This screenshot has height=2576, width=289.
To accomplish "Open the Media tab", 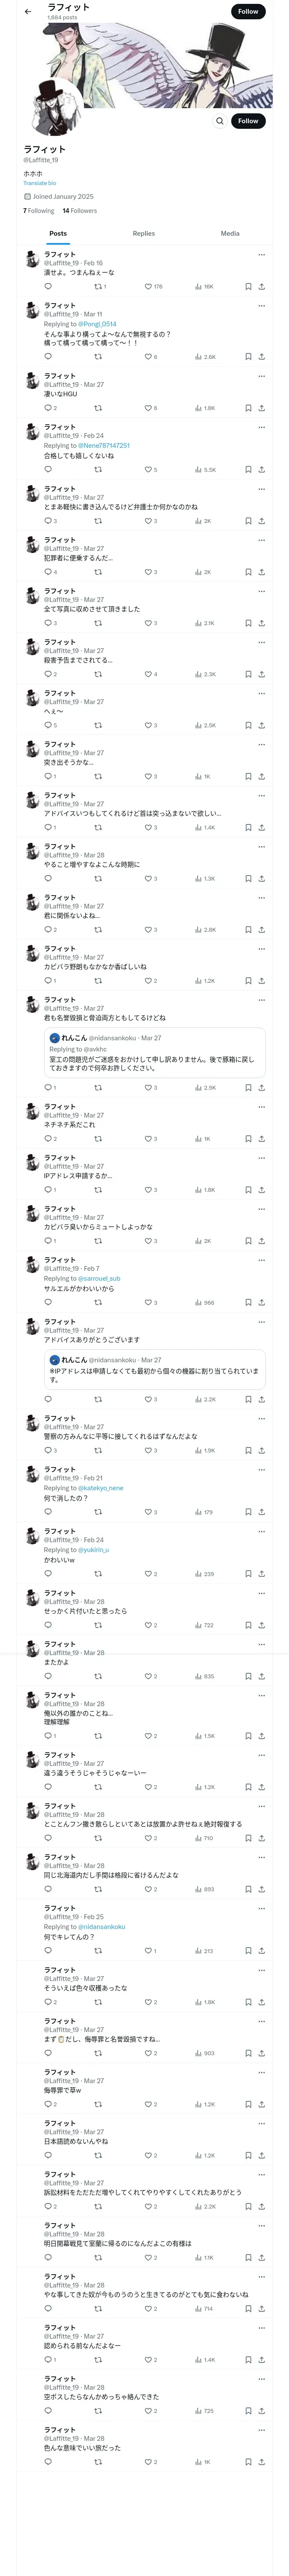I will click(x=229, y=234).
